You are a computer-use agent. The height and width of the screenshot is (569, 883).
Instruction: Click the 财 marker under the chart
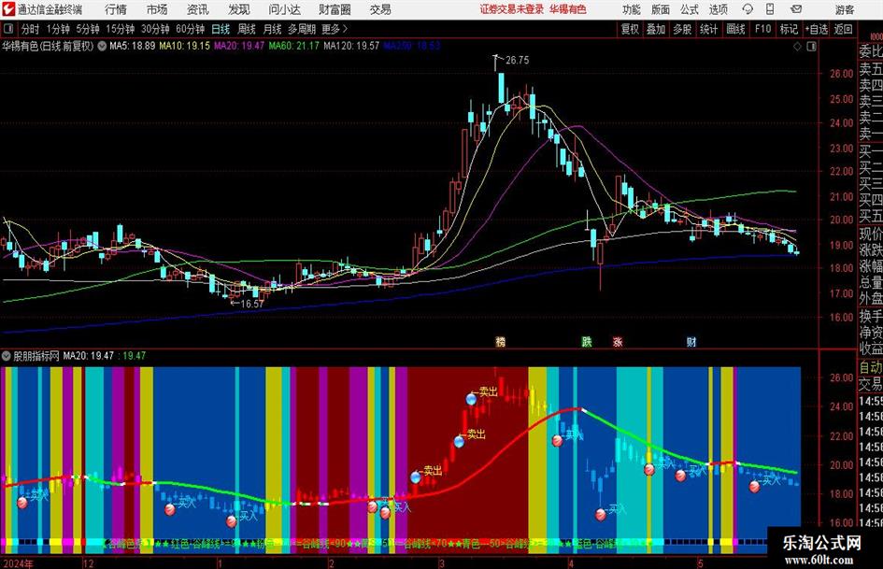(691, 341)
